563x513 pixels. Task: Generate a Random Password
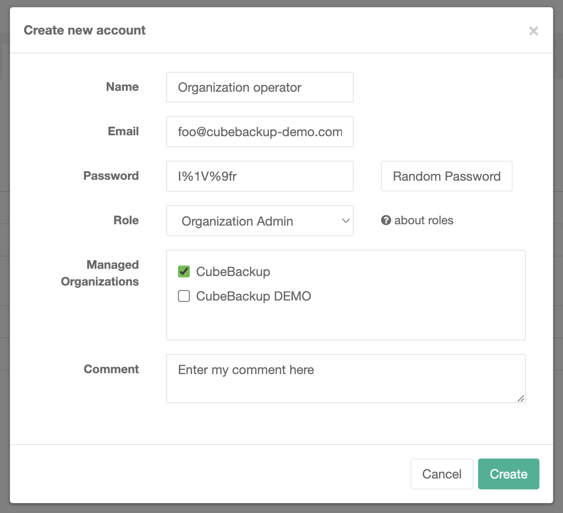coord(446,176)
